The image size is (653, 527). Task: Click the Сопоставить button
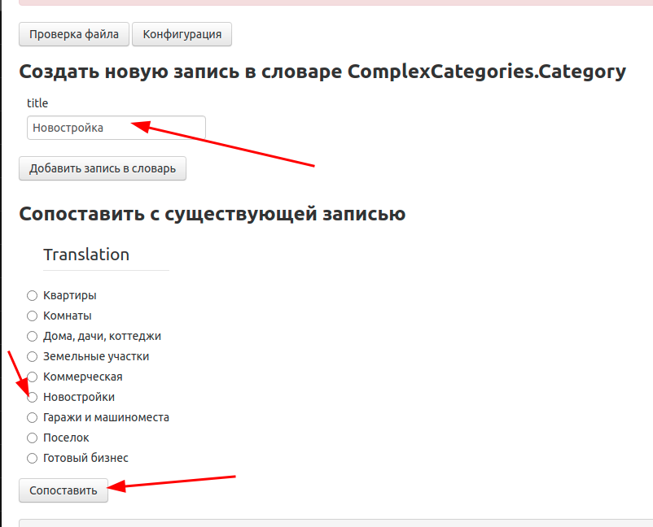click(x=64, y=490)
